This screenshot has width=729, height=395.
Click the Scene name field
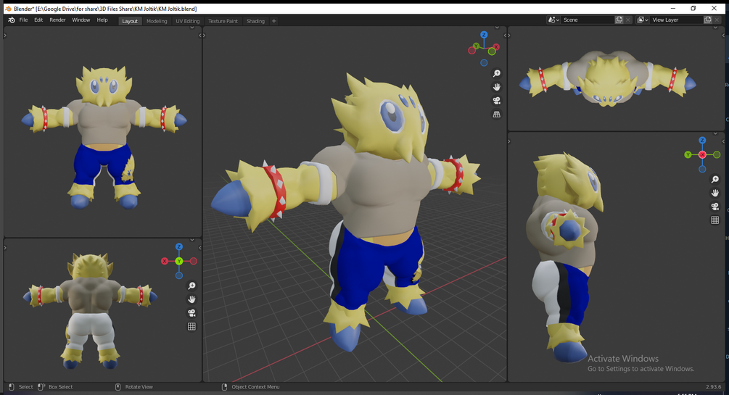(588, 20)
